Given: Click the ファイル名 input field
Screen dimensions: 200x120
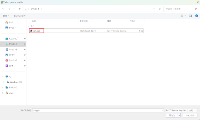Looking at the screenshot, I should 98,110.
